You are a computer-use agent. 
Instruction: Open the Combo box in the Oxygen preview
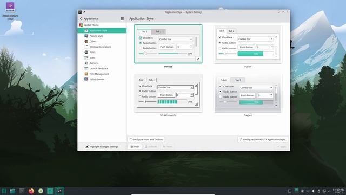pyautogui.click(x=256, y=88)
